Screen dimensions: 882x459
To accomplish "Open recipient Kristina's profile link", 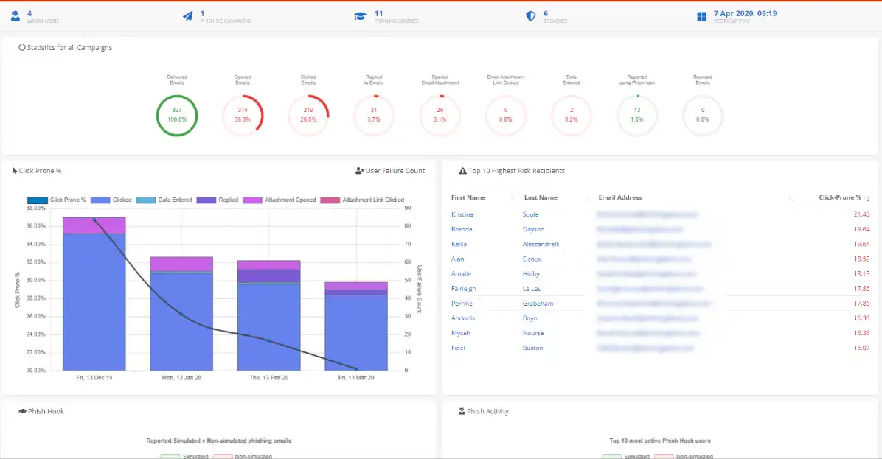I will (x=462, y=214).
